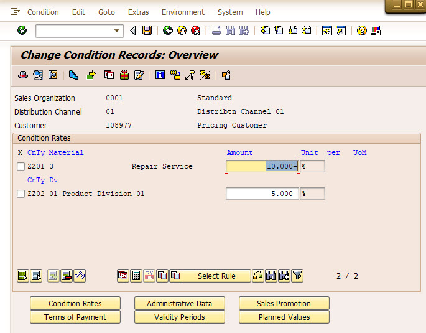Click the ZZ02 amount field showing 5.000-

click(x=262, y=194)
